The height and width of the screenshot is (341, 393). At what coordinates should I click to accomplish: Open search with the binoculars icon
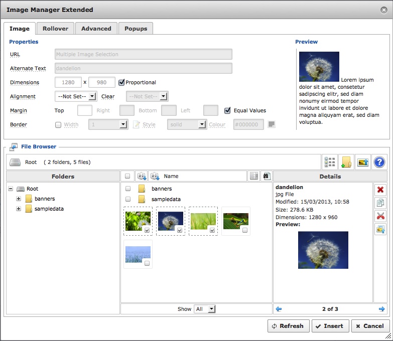click(267, 176)
